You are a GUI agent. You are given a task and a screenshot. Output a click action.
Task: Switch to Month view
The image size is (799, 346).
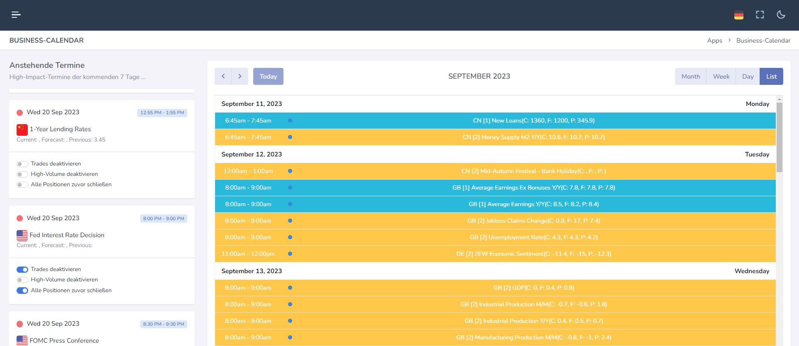pos(690,77)
